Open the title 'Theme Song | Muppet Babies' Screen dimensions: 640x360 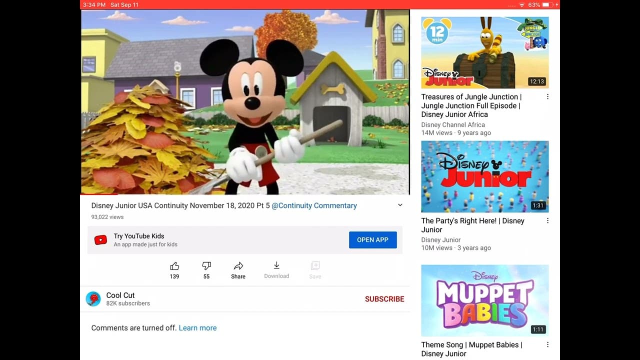[471, 349]
